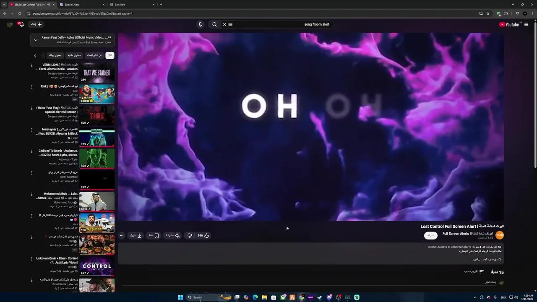Viewport: 537px width, 302px height.
Task: Select the highlighted 'All' filter chip
Action: click(110, 55)
